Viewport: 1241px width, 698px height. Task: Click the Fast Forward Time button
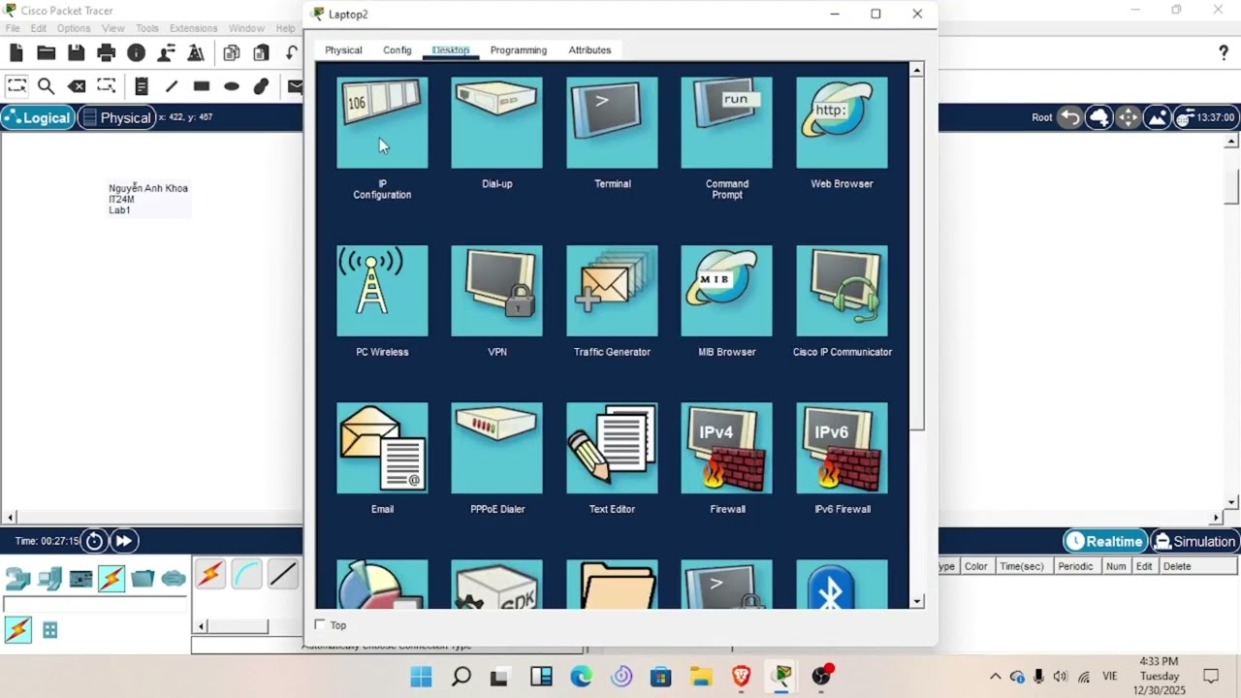[x=124, y=541]
